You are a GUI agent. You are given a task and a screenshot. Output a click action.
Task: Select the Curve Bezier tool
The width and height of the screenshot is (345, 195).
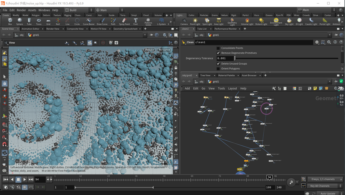coord(89,21)
